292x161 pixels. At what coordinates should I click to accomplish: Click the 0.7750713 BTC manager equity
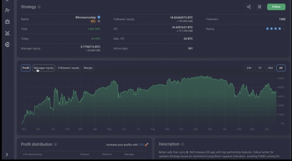pyautogui.click(x=91, y=47)
